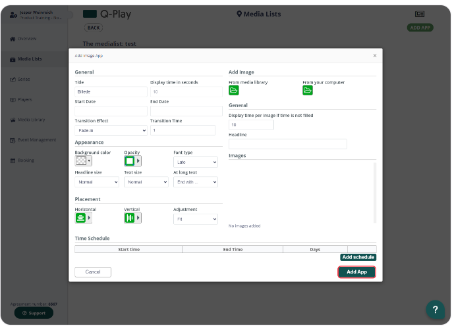
Task: Open the From your computer folder icon
Action: [308, 90]
